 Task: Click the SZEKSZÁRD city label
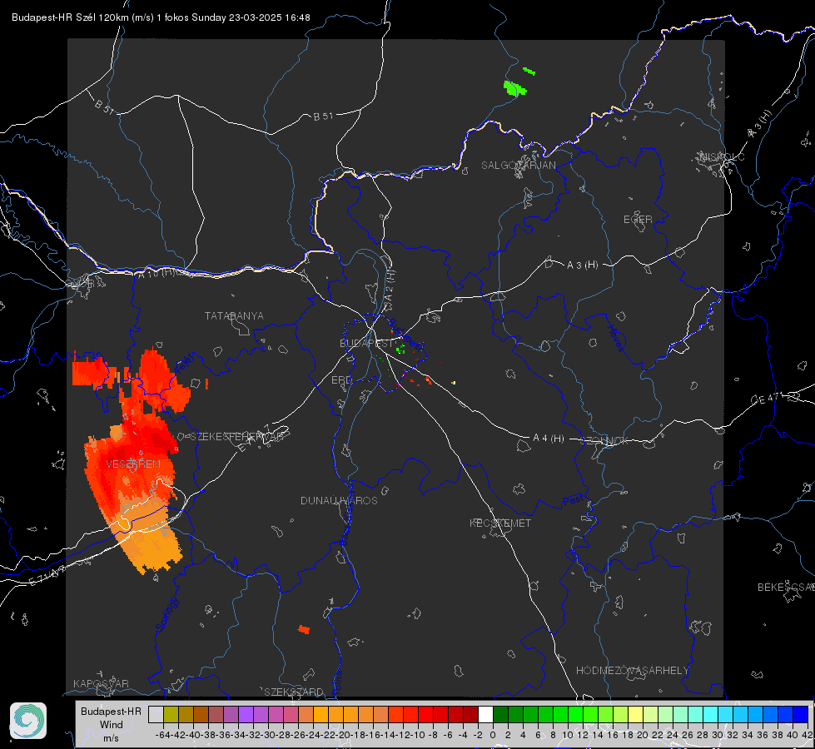click(294, 692)
